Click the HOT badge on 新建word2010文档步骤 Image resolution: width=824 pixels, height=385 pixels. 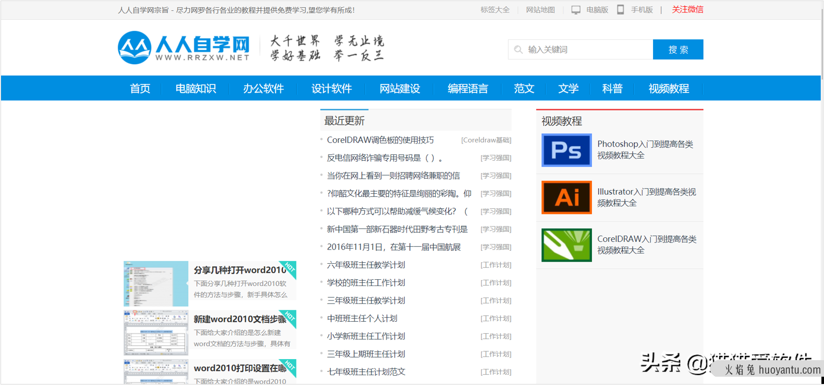[289, 318]
